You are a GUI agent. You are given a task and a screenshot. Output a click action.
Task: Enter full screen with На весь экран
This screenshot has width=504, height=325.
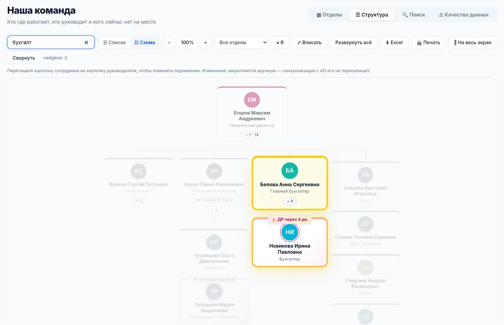tap(472, 42)
